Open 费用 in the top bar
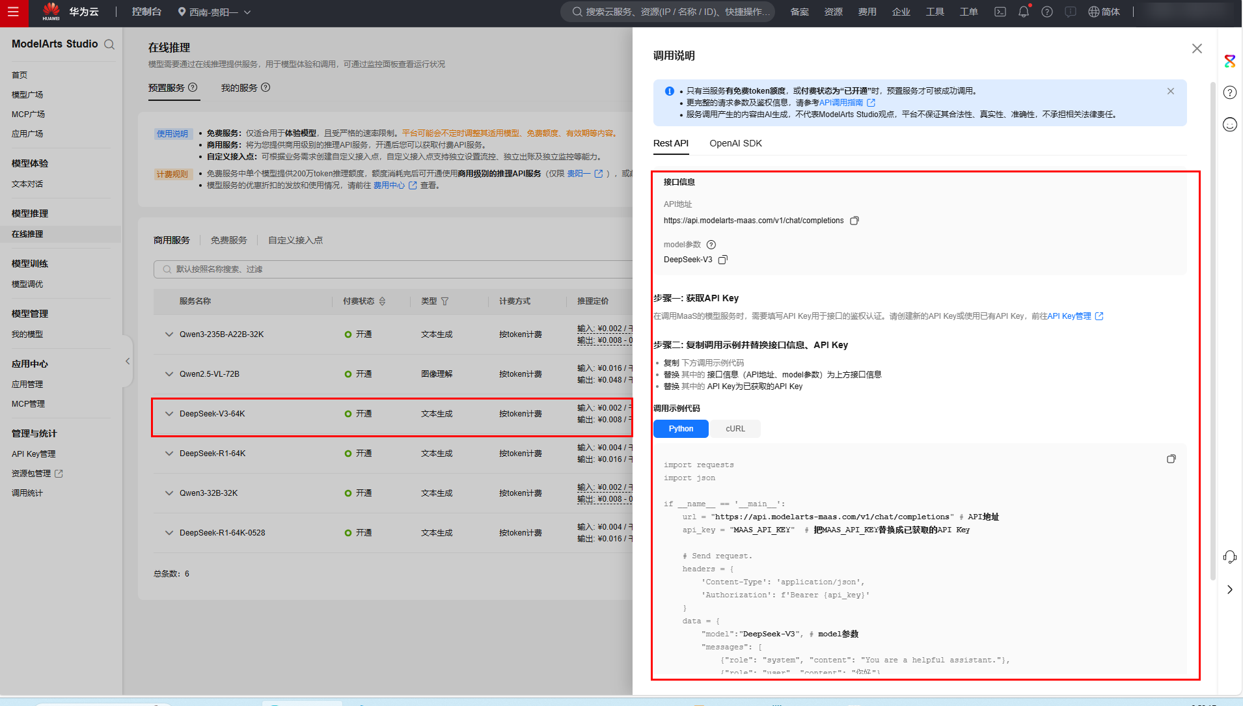 [867, 12]
